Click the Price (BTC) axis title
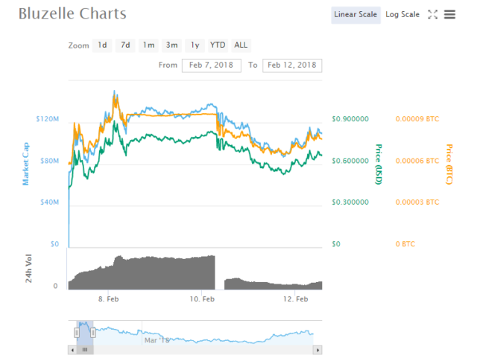Image resolution: width=477 pixels, height=364 pixels. click(449, 165)
